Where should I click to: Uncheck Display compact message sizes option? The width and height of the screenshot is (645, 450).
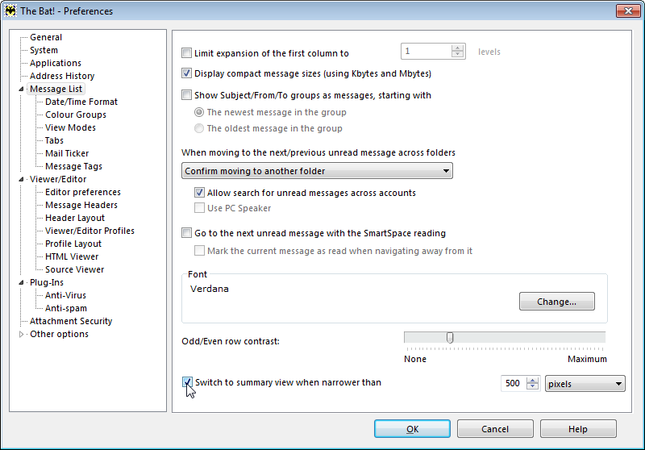[x=187, y=73]
